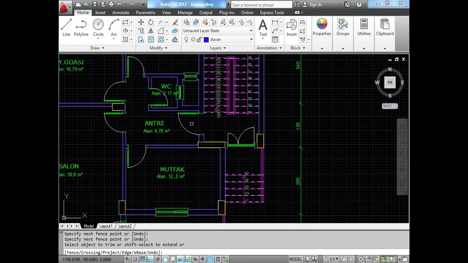
Task: Click the Rotate tool in Modify panel
Action: [x=151, y=22]
